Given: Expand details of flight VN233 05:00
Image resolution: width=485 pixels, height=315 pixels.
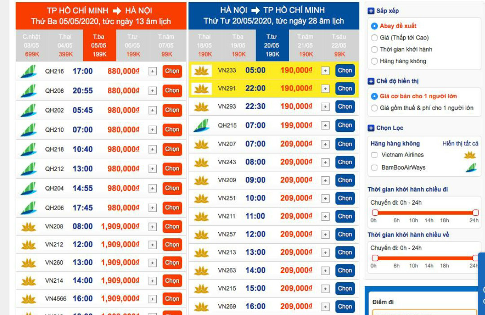Looking at the screenshot, I should [325, 71].
